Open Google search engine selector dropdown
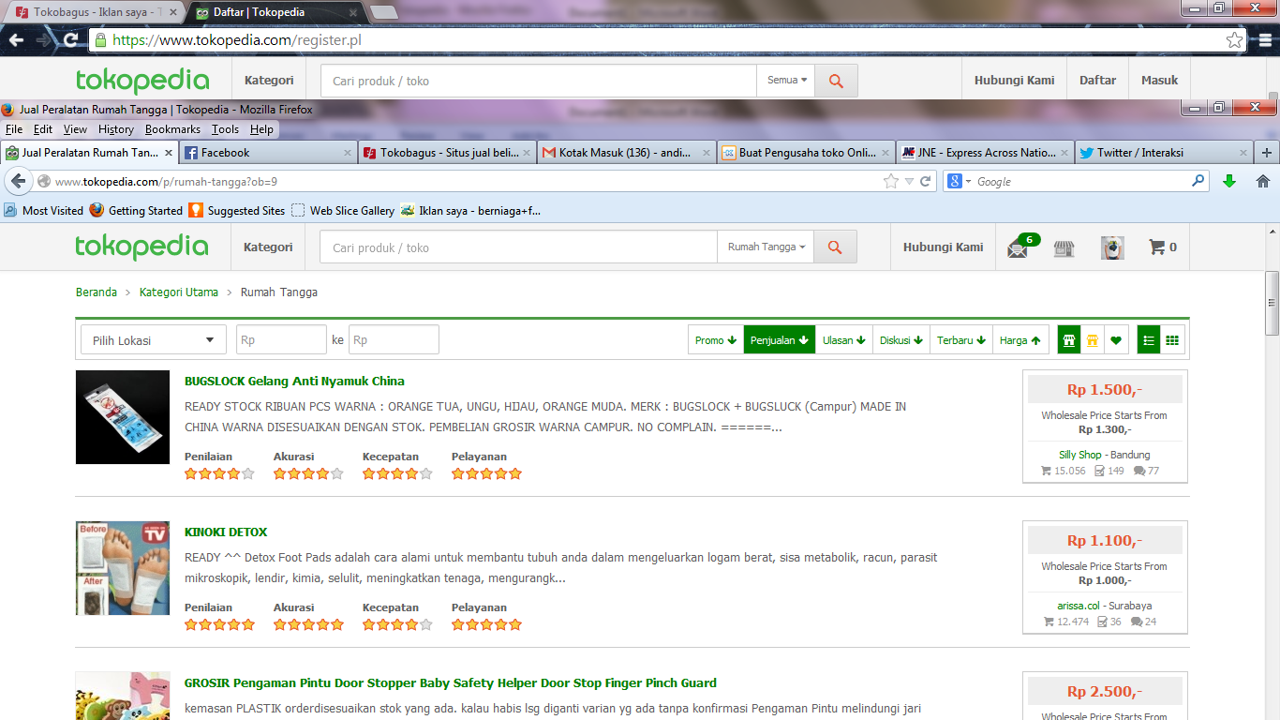The height and width of the screenshot is (720, 1280). (960, 182)
